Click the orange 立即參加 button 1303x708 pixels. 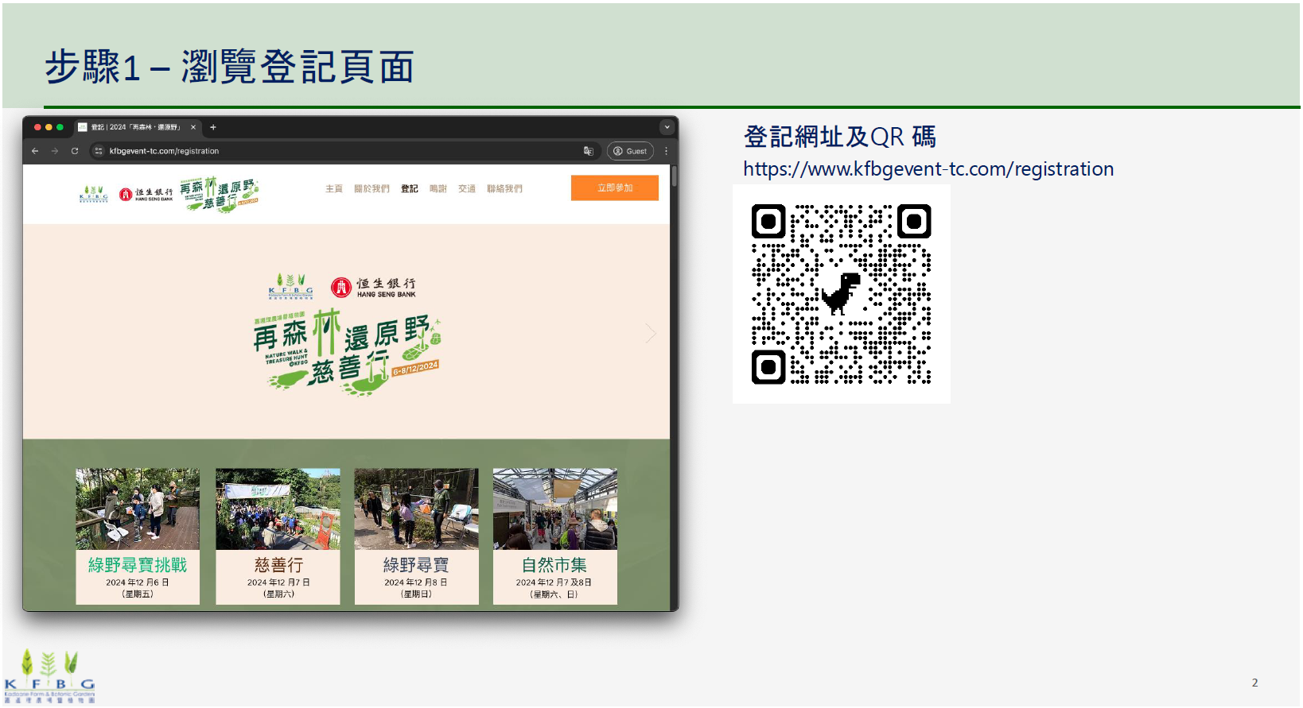tap(615, 188)
